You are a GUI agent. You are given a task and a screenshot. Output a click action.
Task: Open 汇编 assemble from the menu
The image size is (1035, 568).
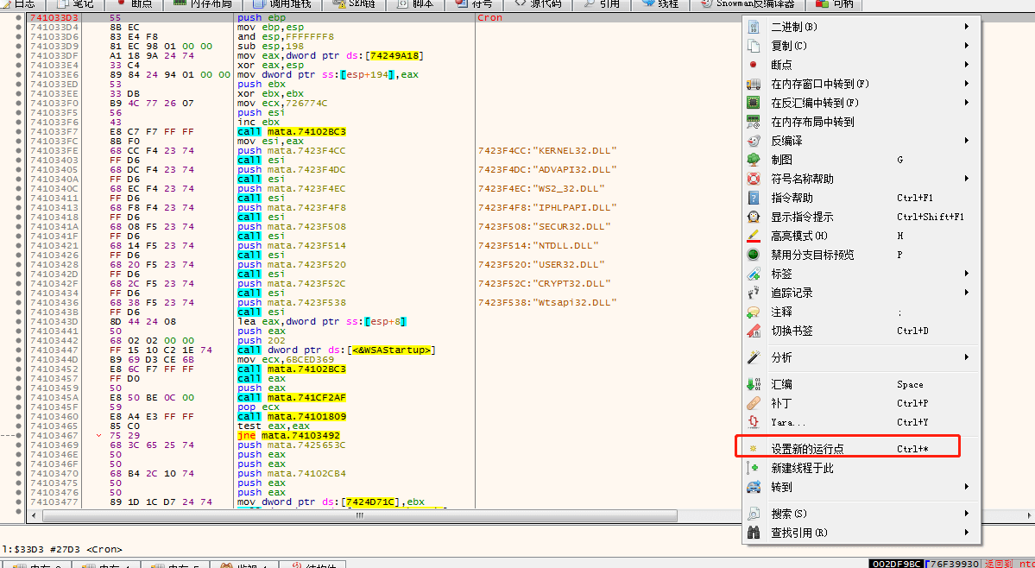click(x=862, y=385)
